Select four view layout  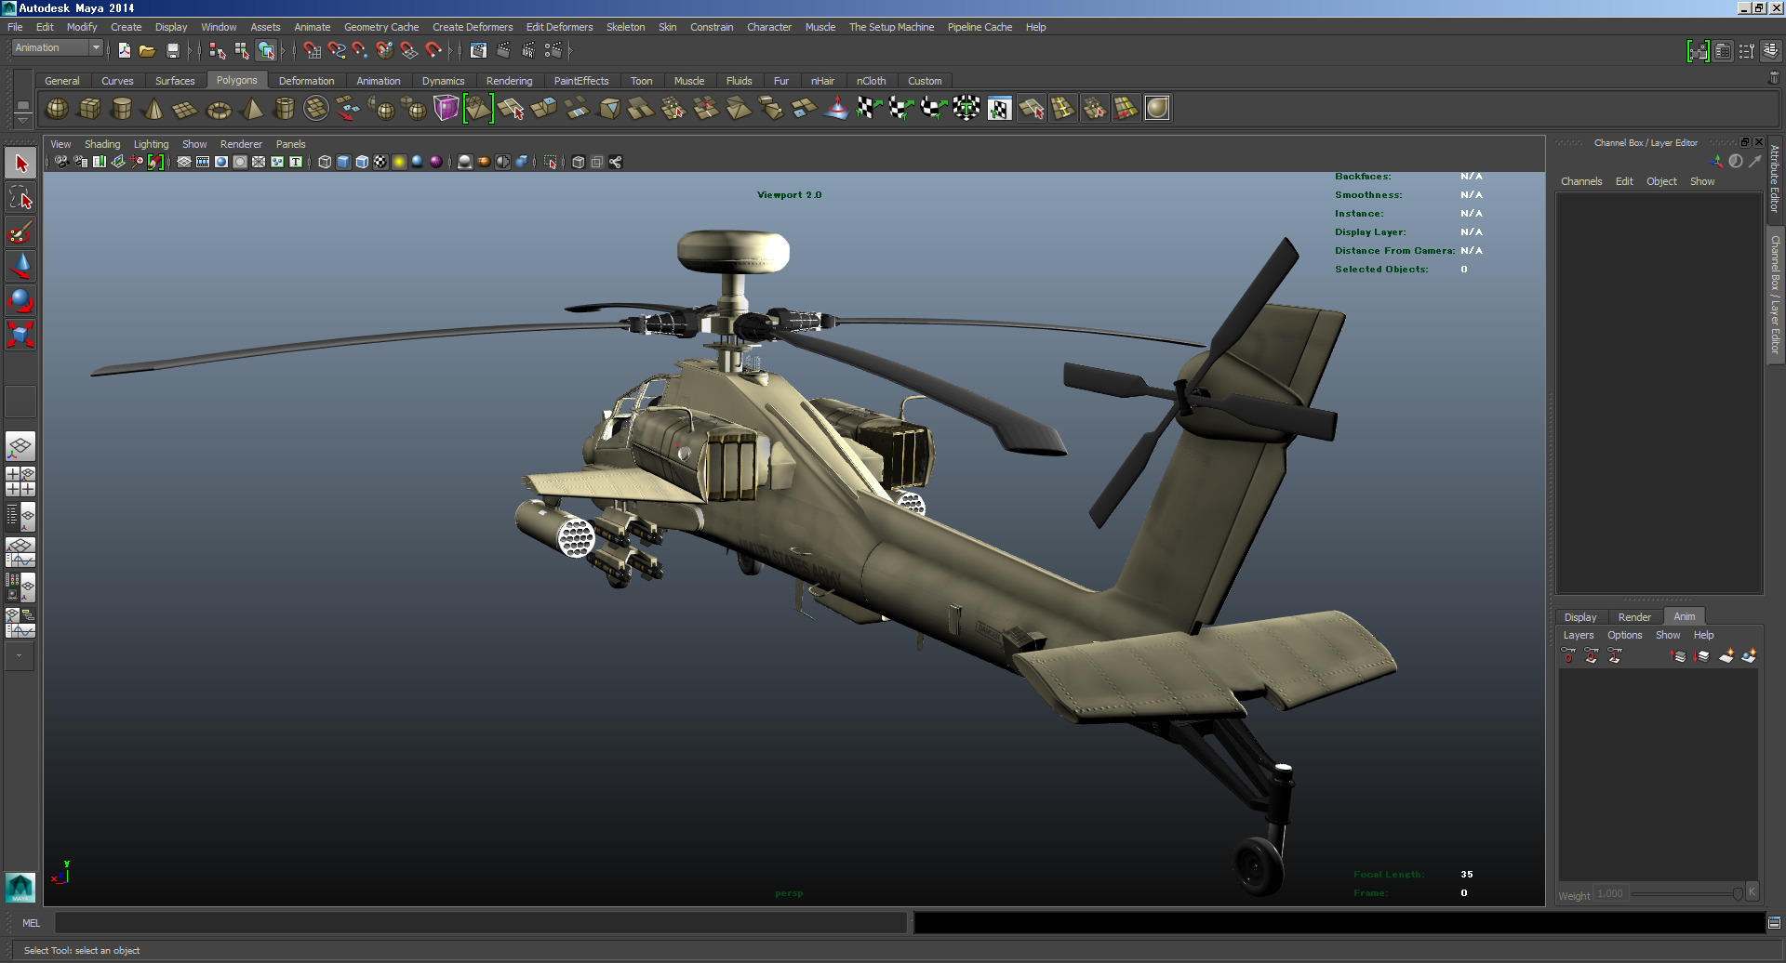pyautogui.click(x=20, y=481)
